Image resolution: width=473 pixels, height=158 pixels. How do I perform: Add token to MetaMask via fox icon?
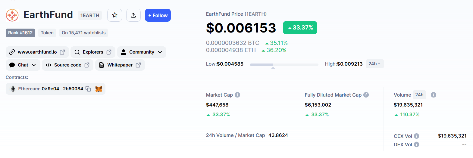click(x=99, y=89)
